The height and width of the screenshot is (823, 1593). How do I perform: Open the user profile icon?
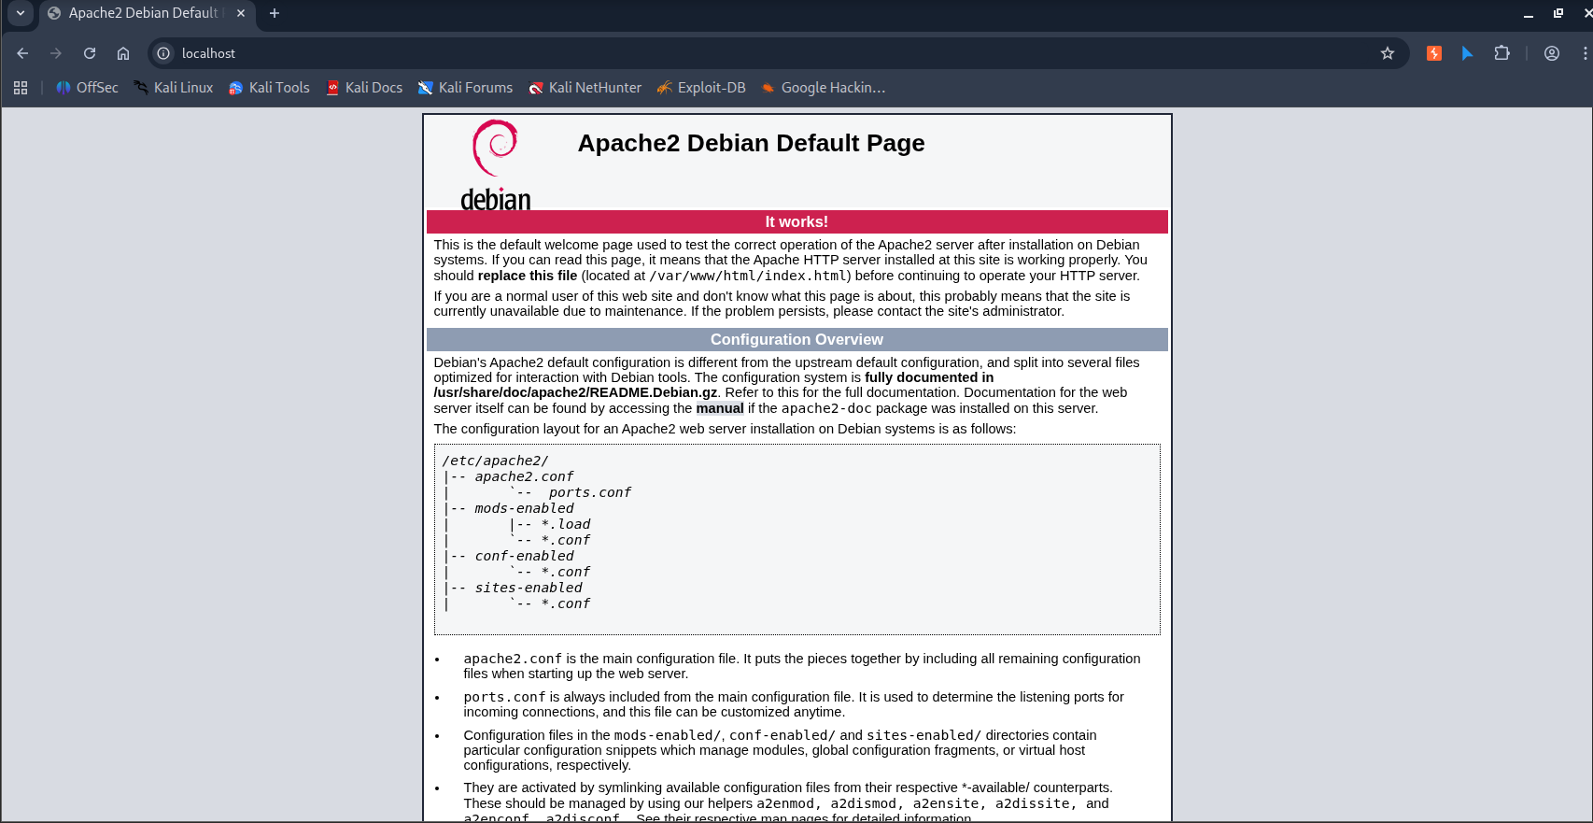tap(1552, 53)
